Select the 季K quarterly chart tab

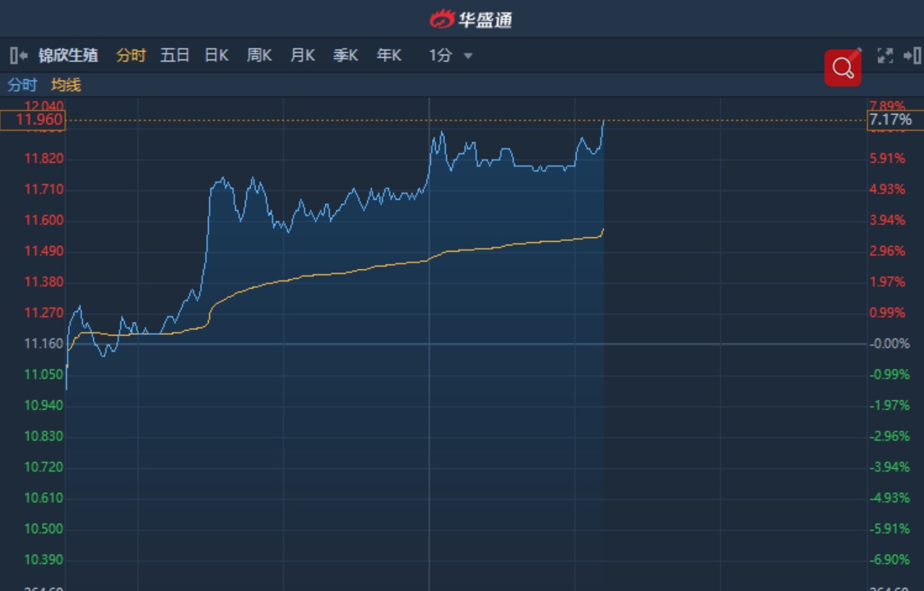coord(346,55)
